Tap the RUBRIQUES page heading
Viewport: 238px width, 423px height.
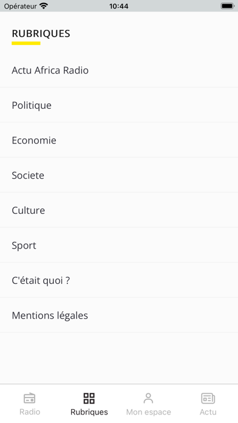[41, 33]
